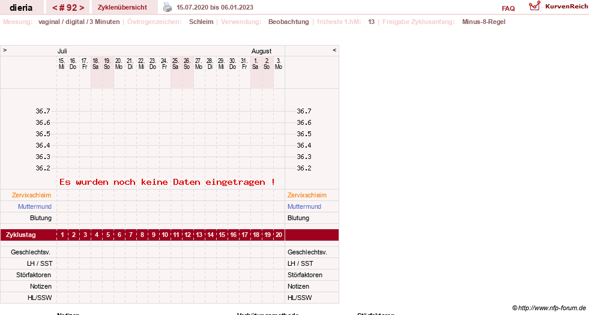
Task: Click the printer icon
Action: (x=167, y=7)
